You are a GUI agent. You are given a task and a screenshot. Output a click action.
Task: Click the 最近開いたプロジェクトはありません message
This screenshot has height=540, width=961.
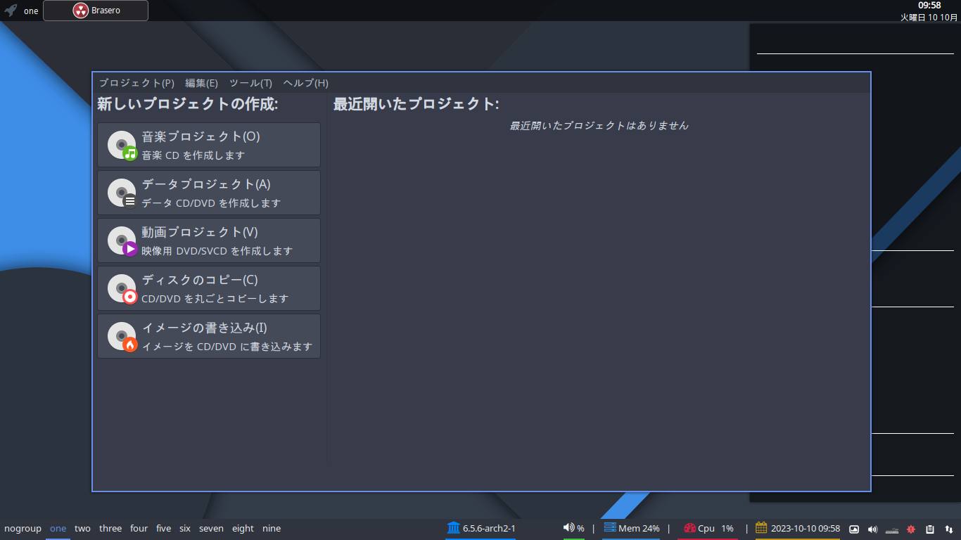(599, 126)
